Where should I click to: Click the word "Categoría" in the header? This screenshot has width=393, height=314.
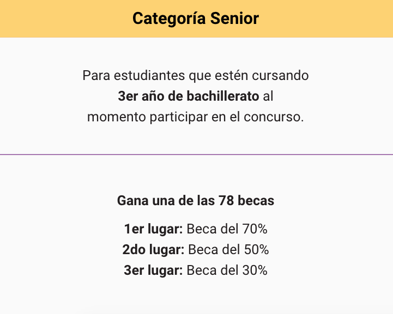click(x=166, y=19)
